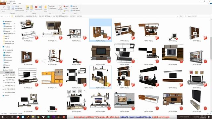Click THU VIEN VAT DUNG 2019 breadcrumb
212x119 pixels.
(x=60, y=16)
